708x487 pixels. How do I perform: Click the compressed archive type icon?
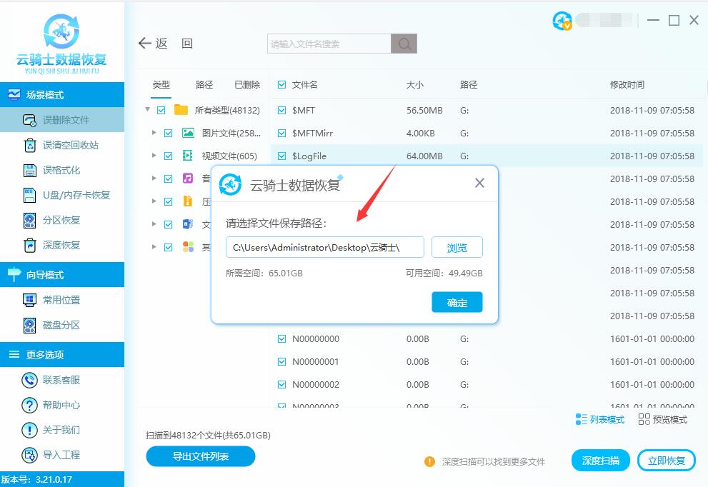click(188, 201)
